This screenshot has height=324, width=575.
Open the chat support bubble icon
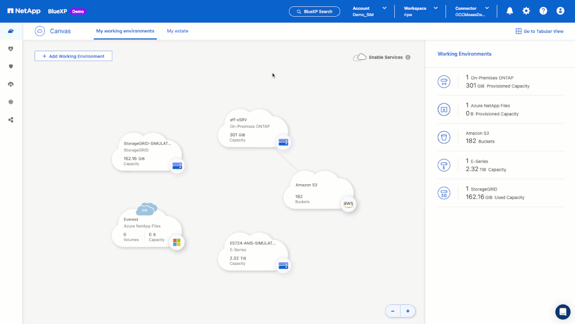point(562,311)
